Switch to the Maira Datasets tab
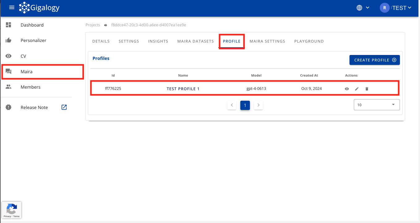 [x=195, y=41]
